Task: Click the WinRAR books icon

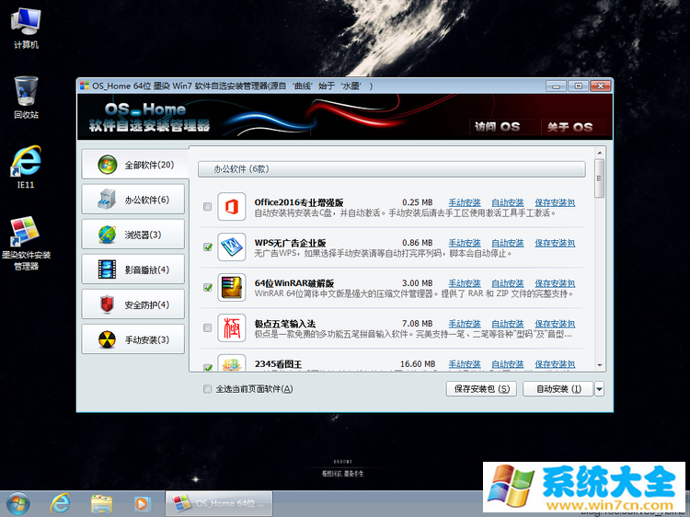Action: click(232, 287)
